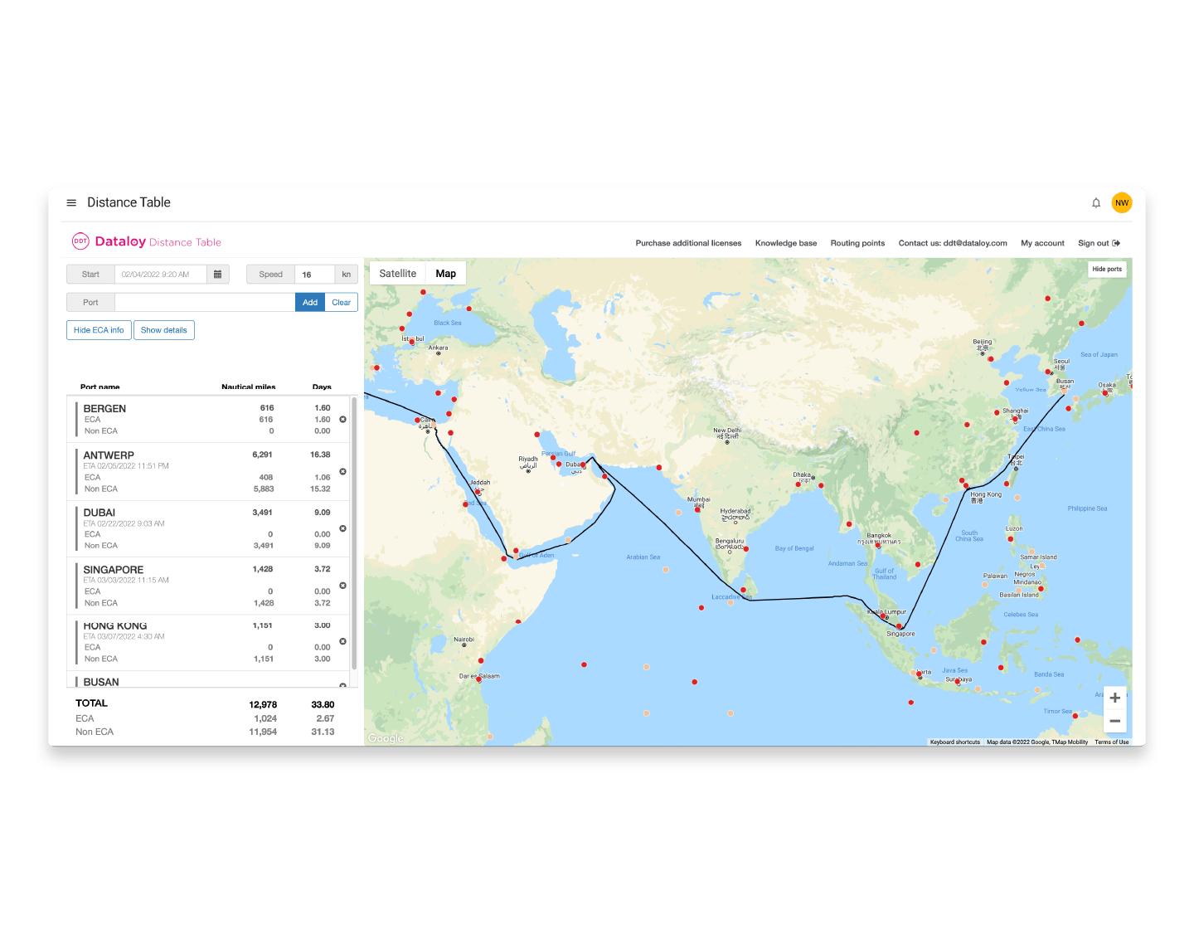Click Show details button
The width and height of the screenshot is (1194, 934).
point(164,330)
